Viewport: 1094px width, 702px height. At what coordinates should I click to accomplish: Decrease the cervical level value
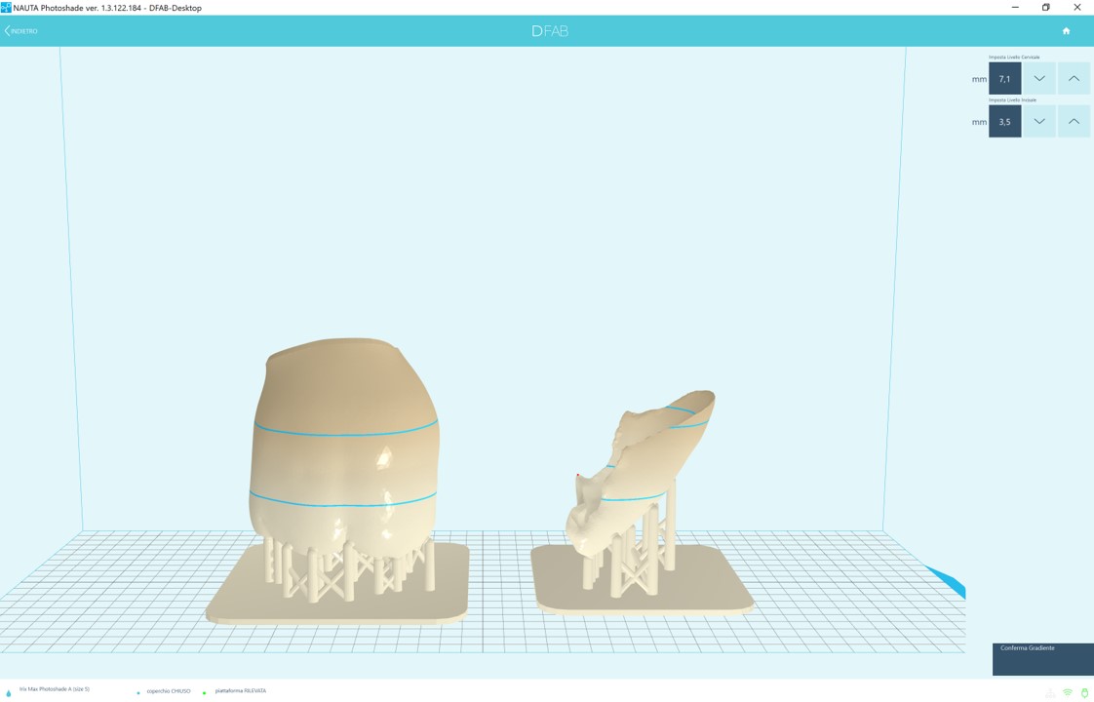coord(1038,79)
